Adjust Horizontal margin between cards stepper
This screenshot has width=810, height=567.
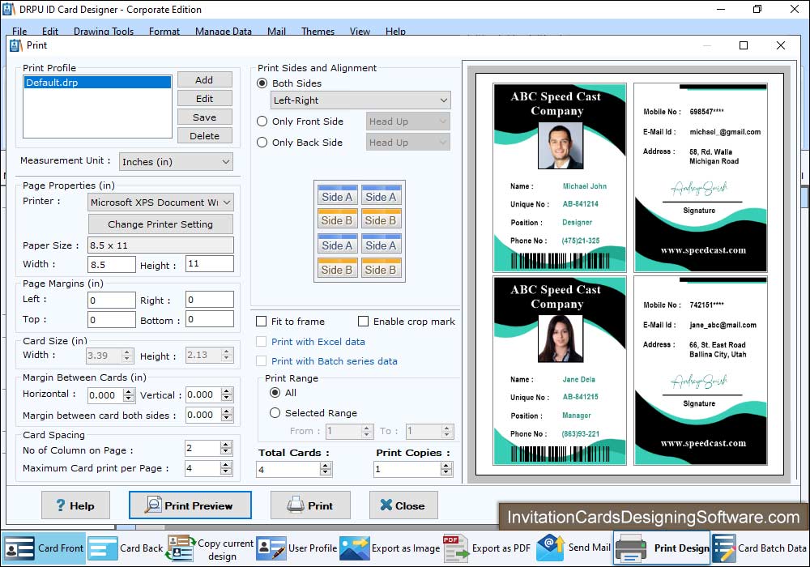coord(129,395)
